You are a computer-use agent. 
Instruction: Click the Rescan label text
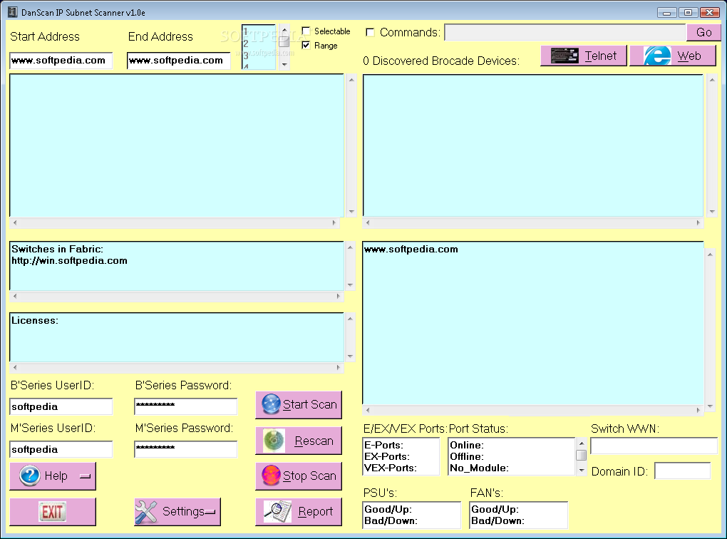point(314,441)
